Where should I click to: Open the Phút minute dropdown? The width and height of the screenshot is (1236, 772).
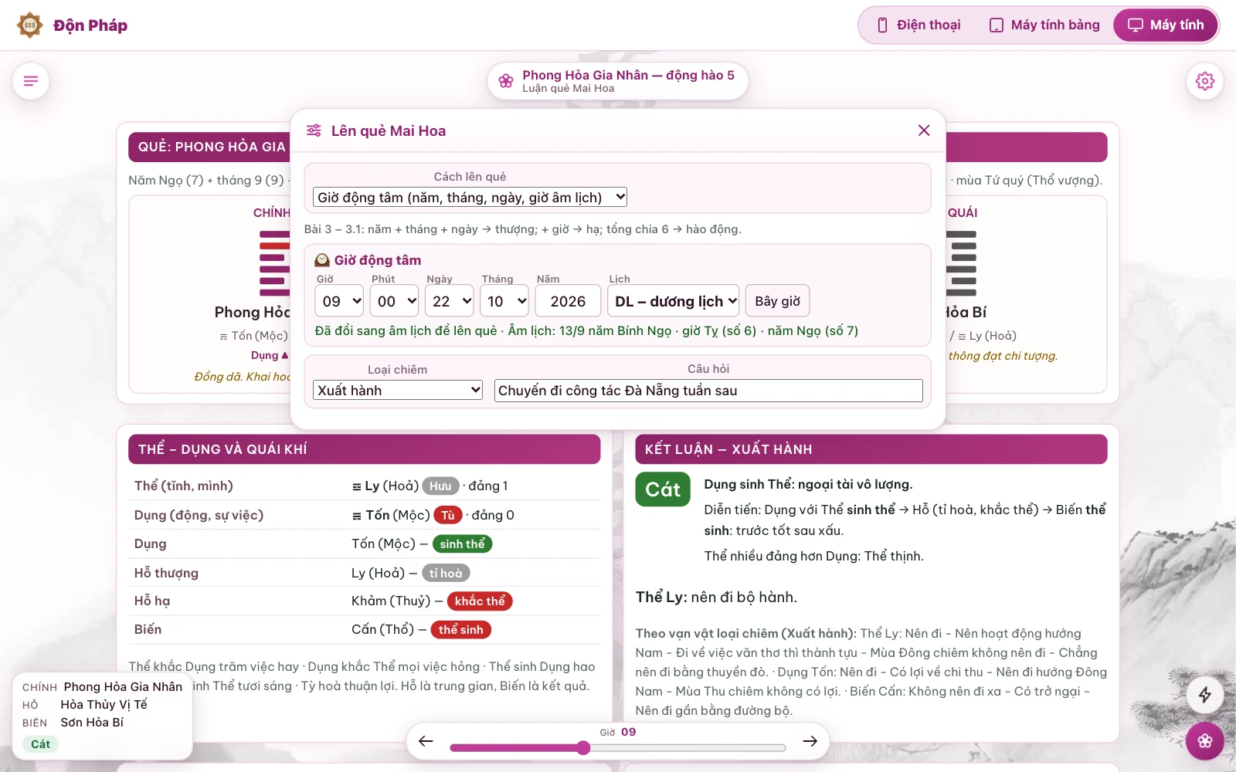tap(395, 301)
